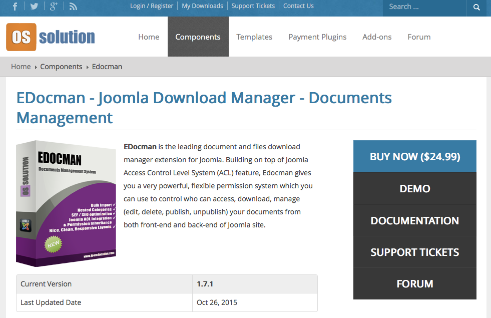Go to Home in the breadcrumb
This screenshot has width=491, height=318.
coord(21,67)
